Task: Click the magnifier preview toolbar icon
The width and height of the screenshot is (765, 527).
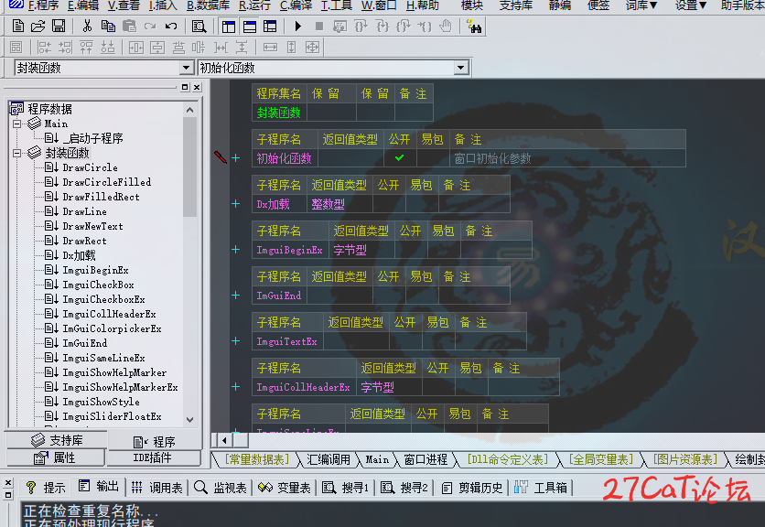Action: click(199, 26)
